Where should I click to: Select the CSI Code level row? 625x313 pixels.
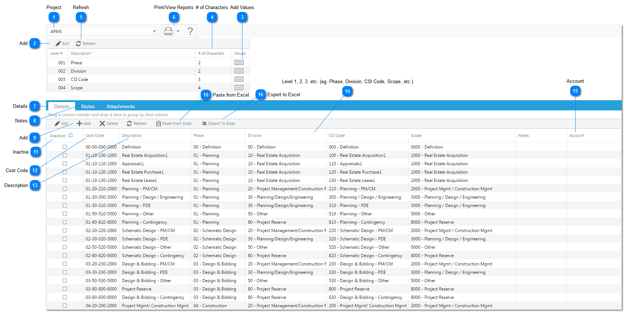[x=148, y=80]
